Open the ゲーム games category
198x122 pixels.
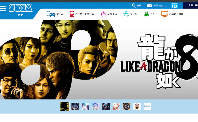click(55, 14)
